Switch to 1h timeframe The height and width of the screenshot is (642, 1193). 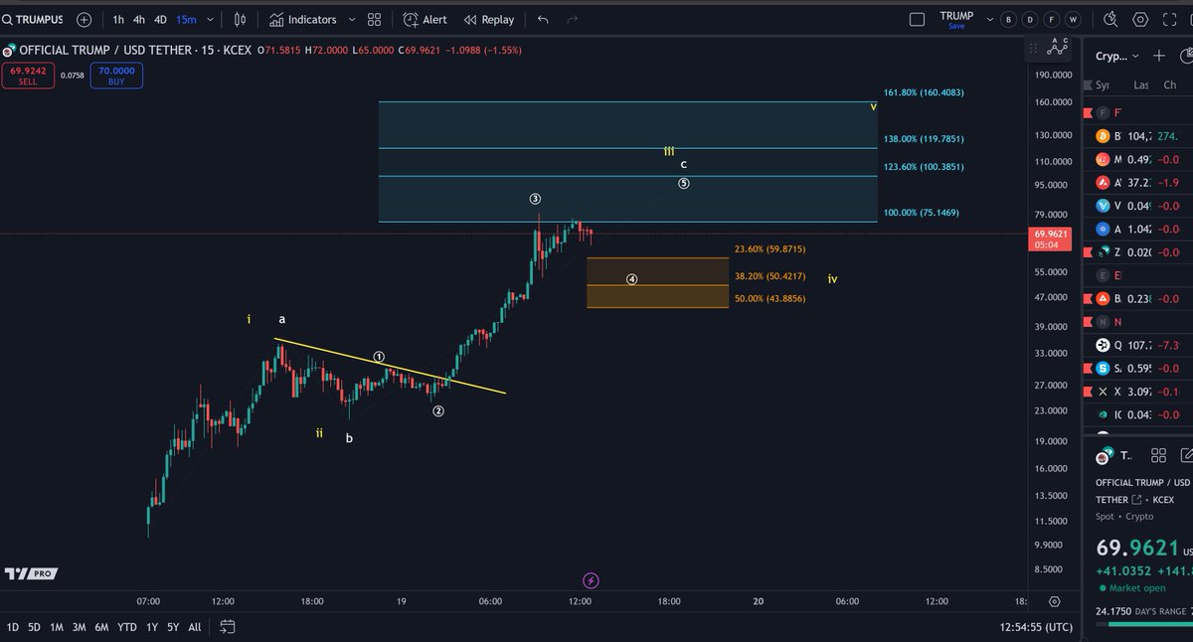tap(118, 19)
